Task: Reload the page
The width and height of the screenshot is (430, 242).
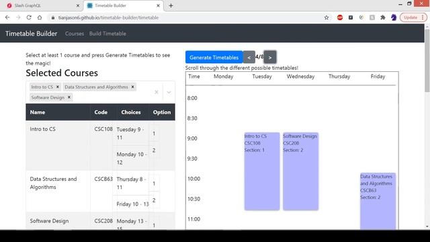Action: 29,17
